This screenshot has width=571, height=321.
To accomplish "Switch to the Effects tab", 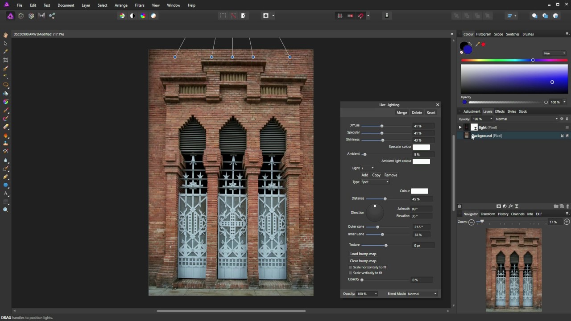I will [x=500, y=111].
